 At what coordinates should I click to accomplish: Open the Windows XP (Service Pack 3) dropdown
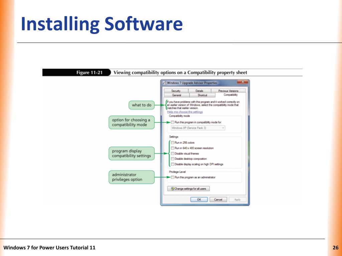(x=198, y=128)
